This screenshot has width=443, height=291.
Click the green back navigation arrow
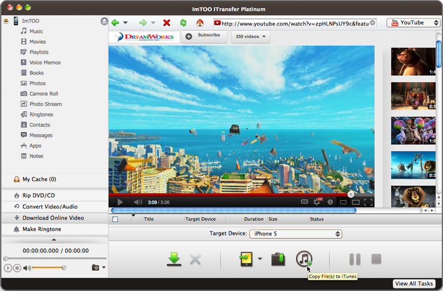[x=115, y=23]
